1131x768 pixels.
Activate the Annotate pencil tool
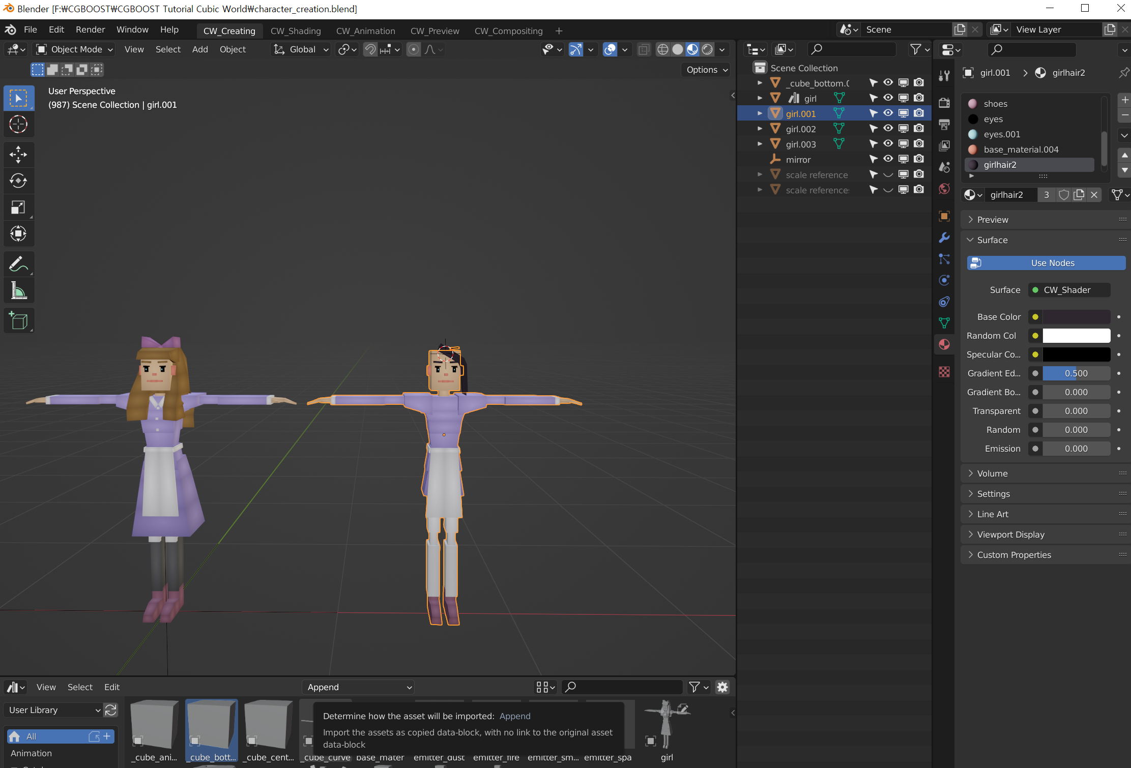coord(18,264)
